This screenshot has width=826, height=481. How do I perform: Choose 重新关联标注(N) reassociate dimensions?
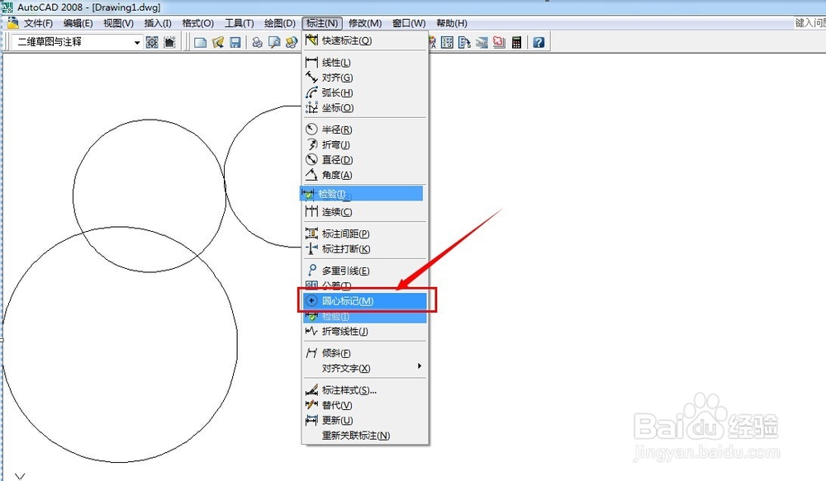[x=364, y=436]
